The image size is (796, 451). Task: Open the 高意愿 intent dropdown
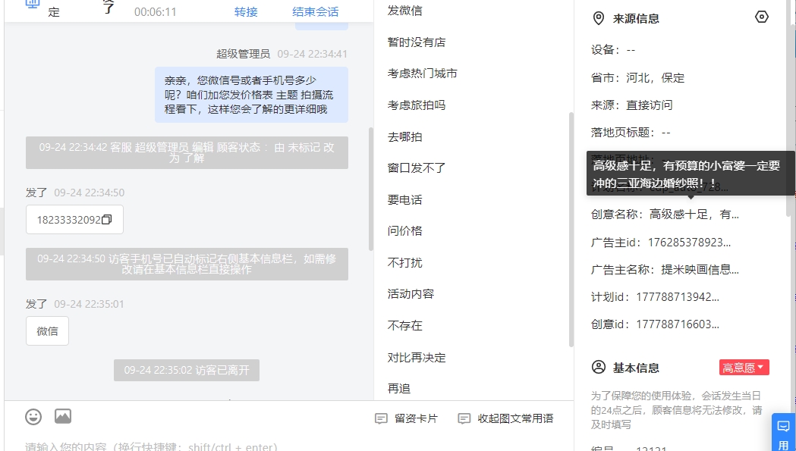744,368
